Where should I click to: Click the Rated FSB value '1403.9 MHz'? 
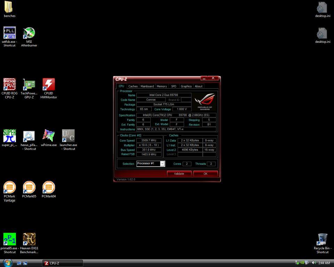(149, 154)
